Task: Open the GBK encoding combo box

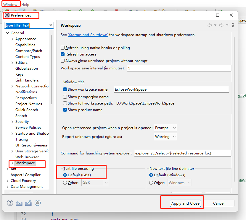Action: click(x=95, y=182)
